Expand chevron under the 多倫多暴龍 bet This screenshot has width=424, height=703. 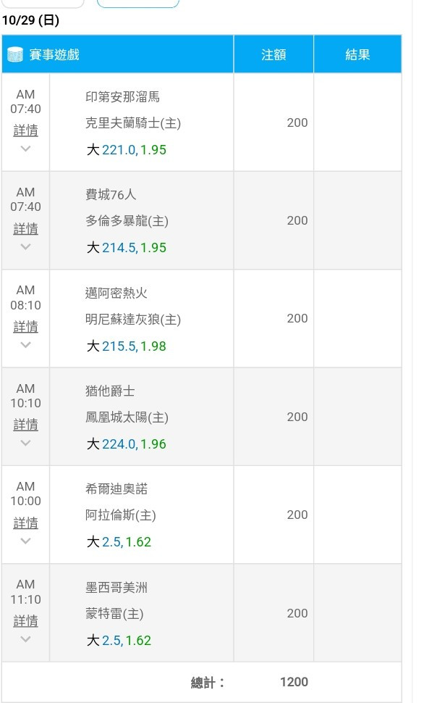tap(25, 246)
